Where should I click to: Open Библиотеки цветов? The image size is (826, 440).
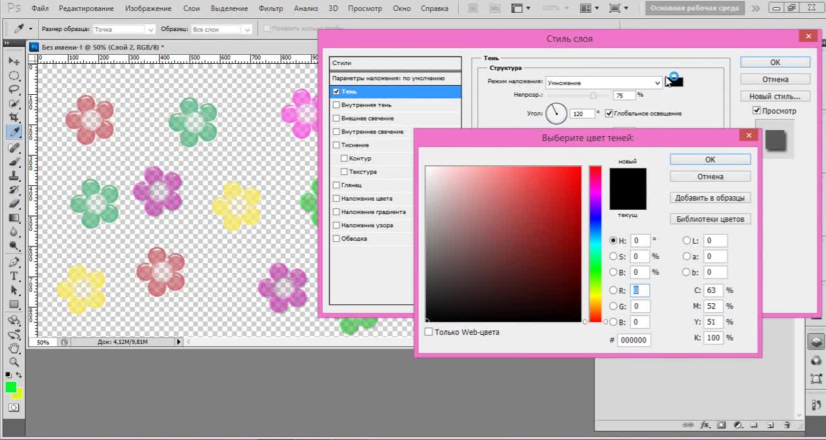tap(710, 219)
